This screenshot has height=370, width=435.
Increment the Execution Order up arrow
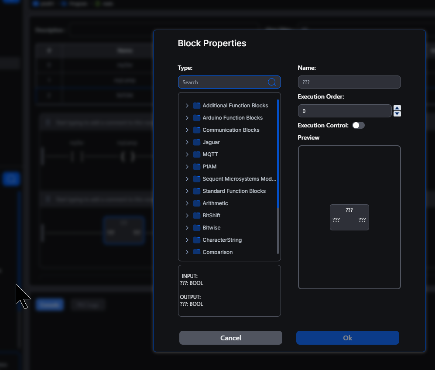point(397,108)
